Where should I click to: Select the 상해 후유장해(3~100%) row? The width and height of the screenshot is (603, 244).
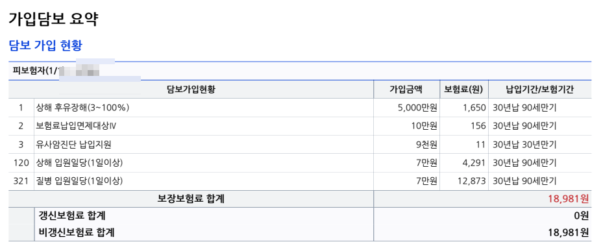coord(300,108)
